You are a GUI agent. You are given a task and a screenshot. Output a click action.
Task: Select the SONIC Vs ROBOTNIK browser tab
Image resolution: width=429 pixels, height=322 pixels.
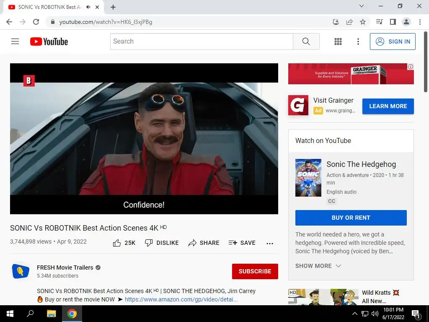pyautogui.click(x=53, y=7)
